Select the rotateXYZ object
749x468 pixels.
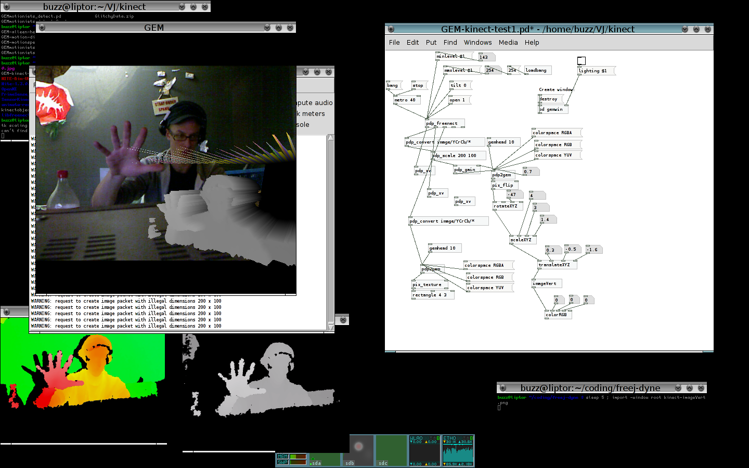(508, 206)
